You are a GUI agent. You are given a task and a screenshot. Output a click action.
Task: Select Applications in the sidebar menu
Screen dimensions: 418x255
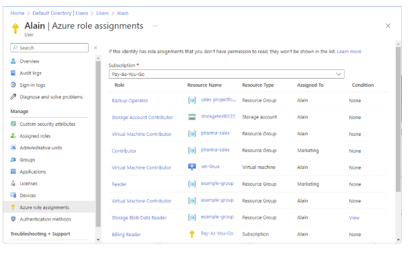pyautogui.click(x=32, y=172)
